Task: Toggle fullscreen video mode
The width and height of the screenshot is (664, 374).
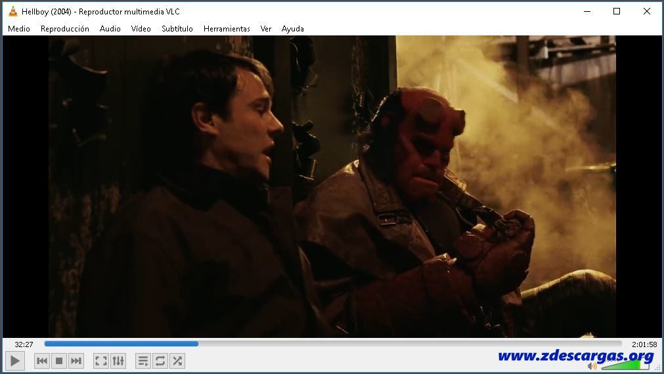Action: [x=100, y=361]
